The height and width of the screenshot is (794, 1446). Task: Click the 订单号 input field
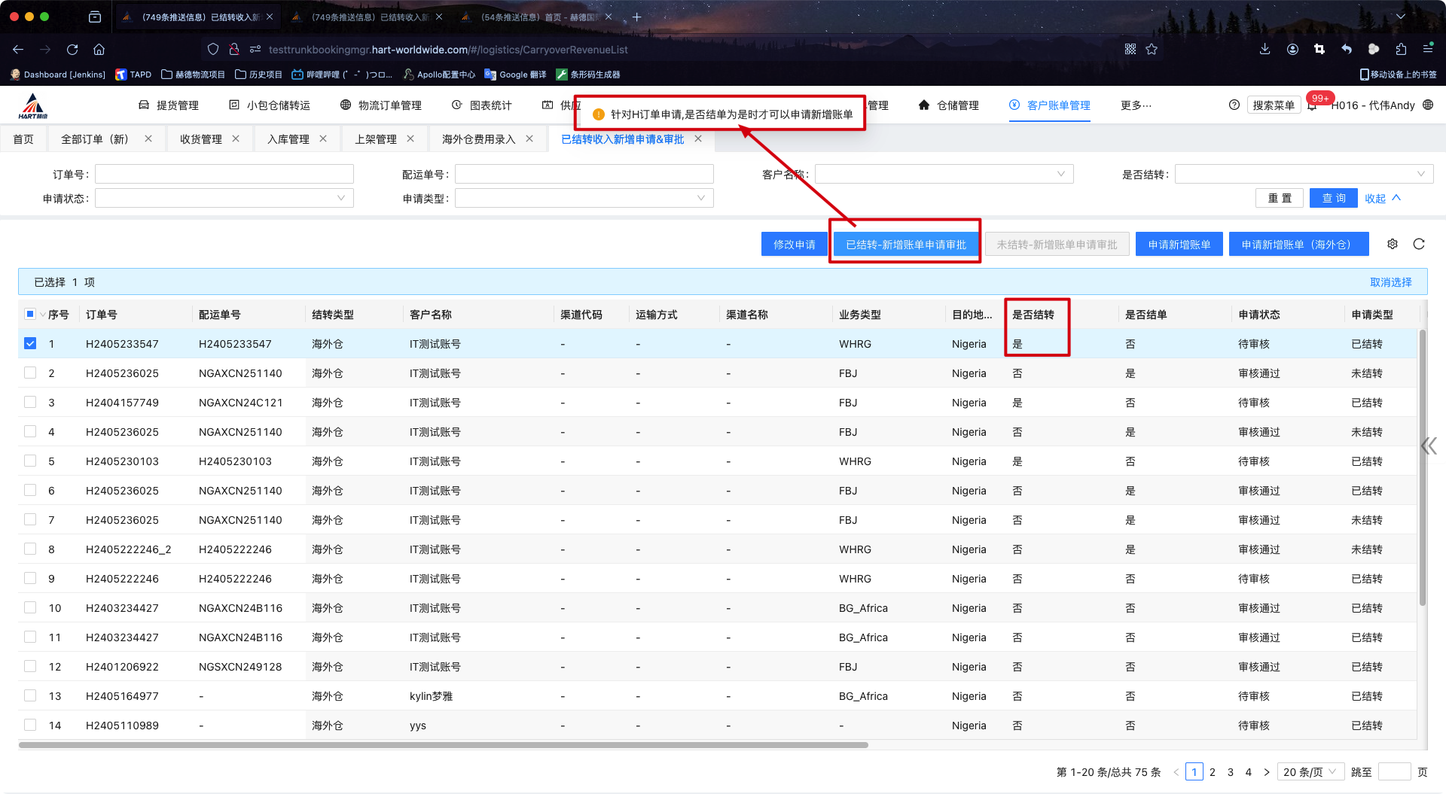224,174
